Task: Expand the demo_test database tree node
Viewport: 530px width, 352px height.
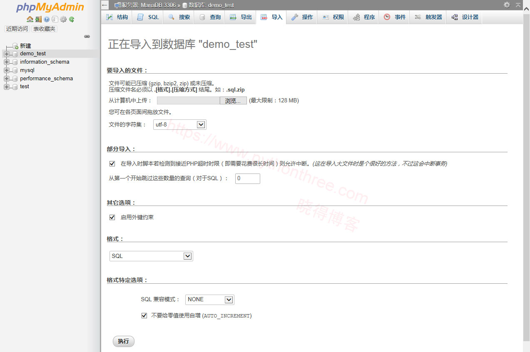Action: 7,54
